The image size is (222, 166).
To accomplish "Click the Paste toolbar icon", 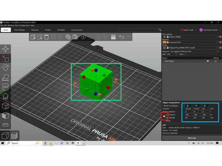I will 75,37.
